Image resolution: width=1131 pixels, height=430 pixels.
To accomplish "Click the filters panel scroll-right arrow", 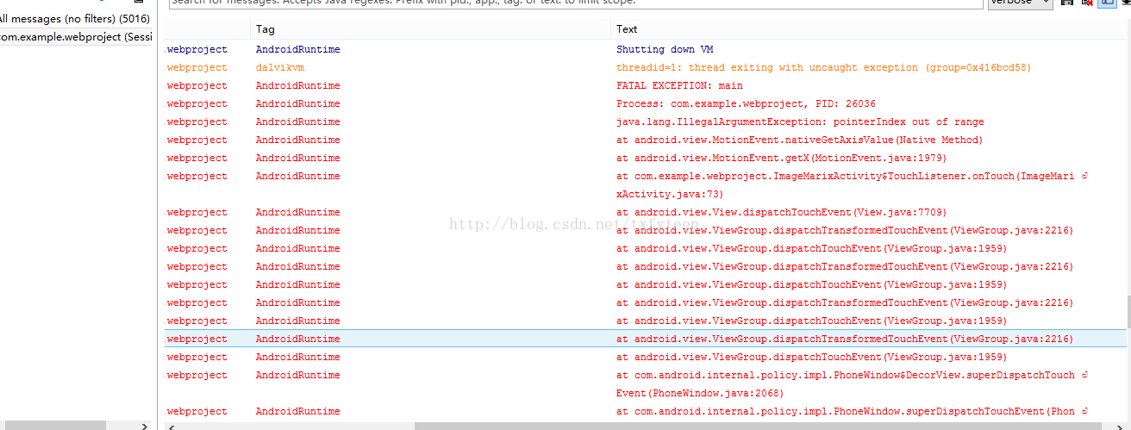I will coord(144,426).
